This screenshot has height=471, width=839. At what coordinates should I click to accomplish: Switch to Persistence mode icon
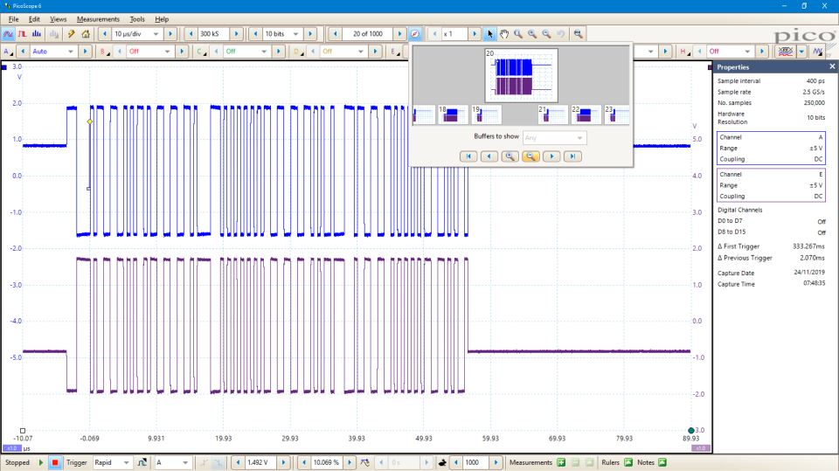point(20,33)
